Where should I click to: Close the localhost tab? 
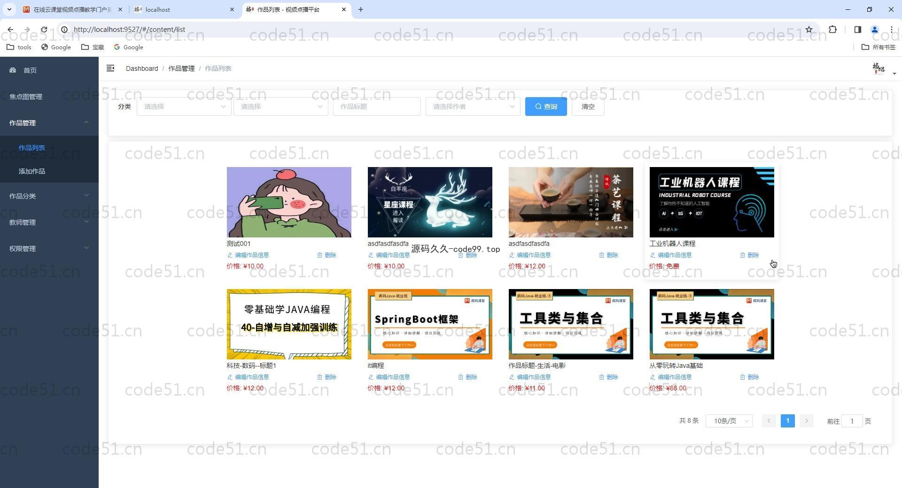(232, 9)
